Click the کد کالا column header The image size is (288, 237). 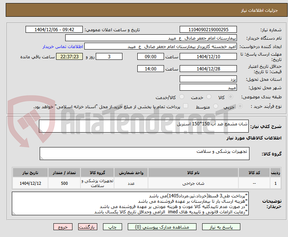coord(254,173)
